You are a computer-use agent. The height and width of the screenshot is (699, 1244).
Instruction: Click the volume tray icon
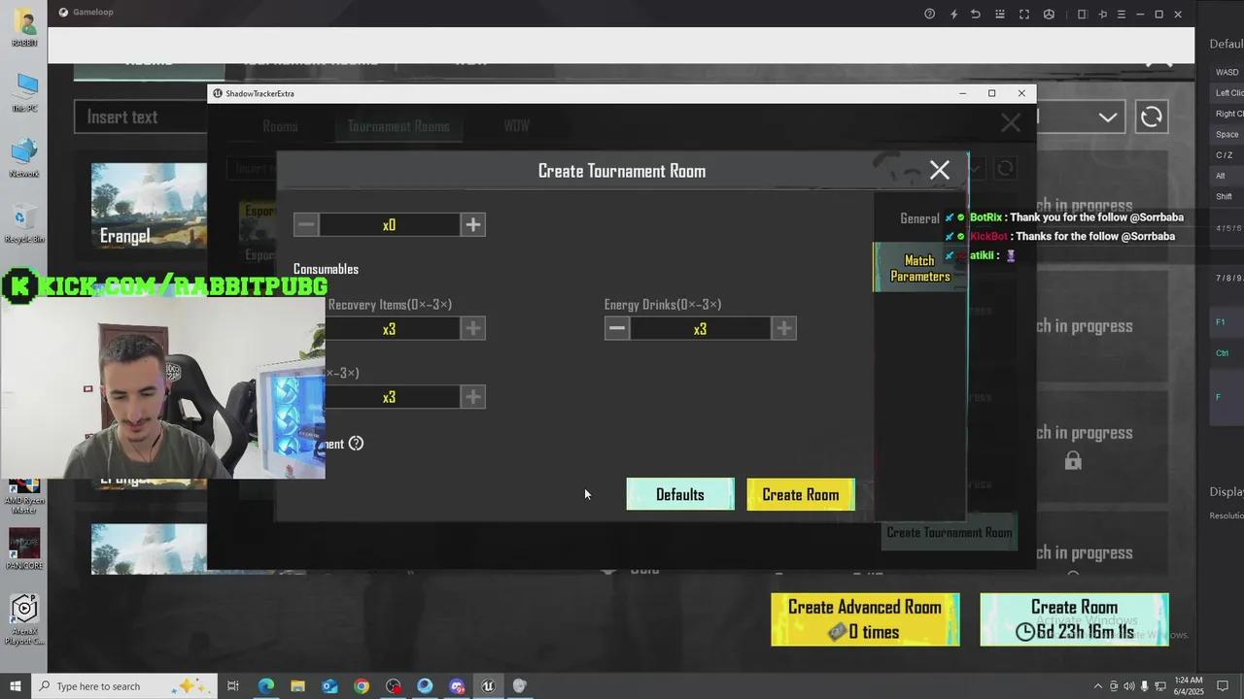1128,686
